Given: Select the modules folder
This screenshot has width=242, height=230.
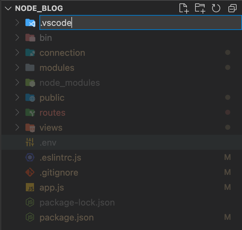Looking at the screenshot, I should click(x=57, y=68).
